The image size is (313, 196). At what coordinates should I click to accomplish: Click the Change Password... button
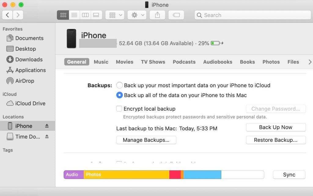pos(276,109)
